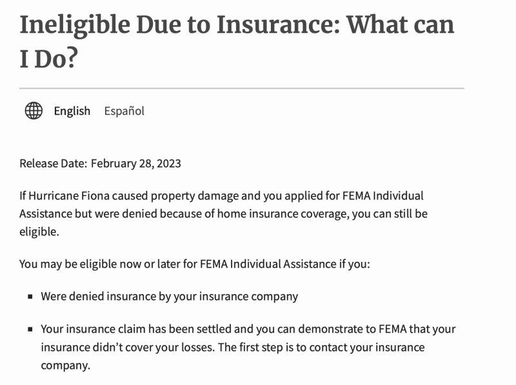Click the date February 28, 2023
This screenshot has height=385, width=516.
136,163
